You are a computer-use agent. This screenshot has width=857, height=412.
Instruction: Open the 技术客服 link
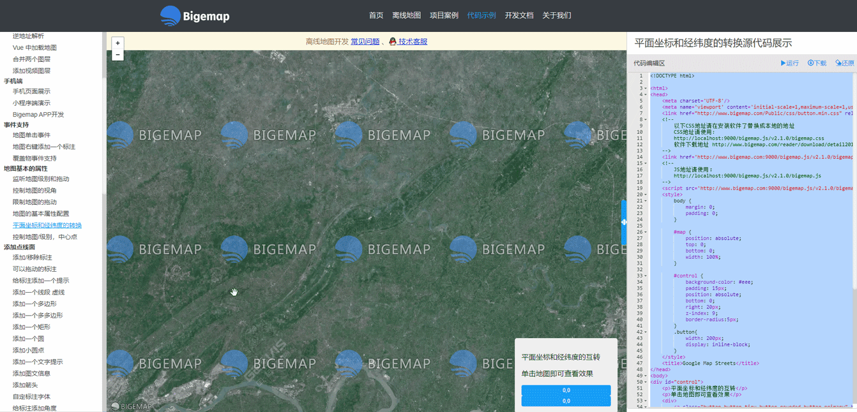click(413, 41)
